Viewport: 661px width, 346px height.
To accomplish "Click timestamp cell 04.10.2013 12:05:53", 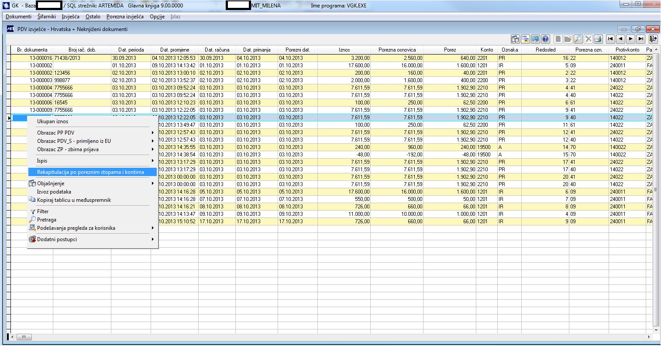I will pyautogui.click(x=175, y=58).
